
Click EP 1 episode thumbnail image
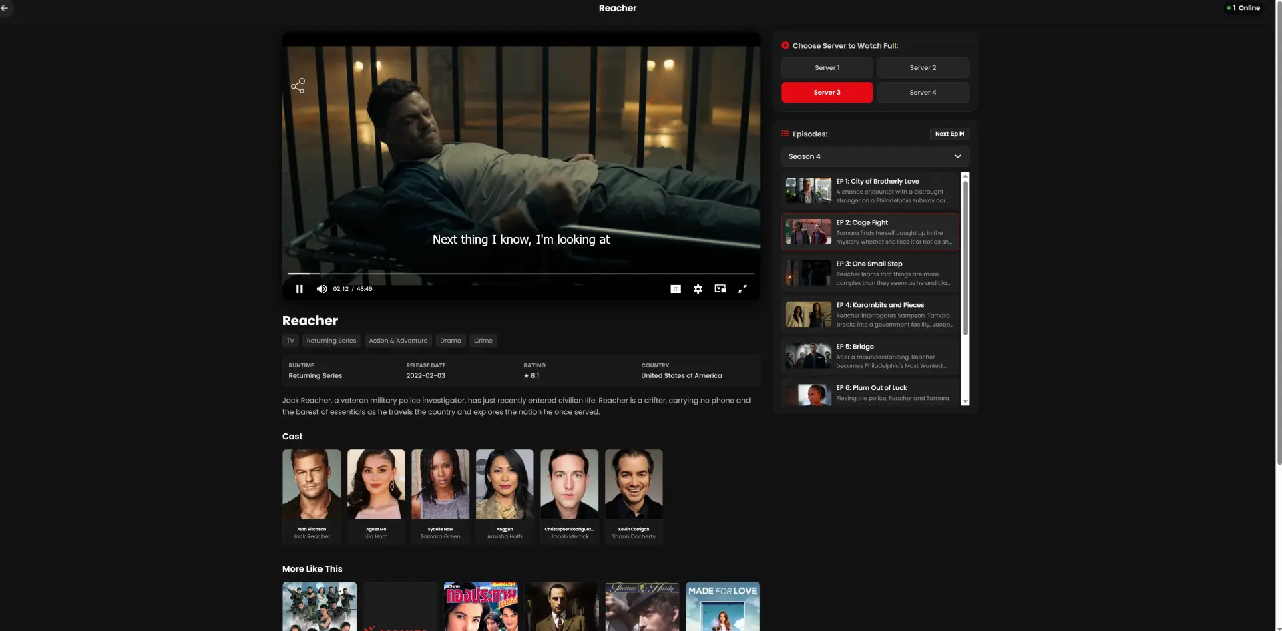809,190
